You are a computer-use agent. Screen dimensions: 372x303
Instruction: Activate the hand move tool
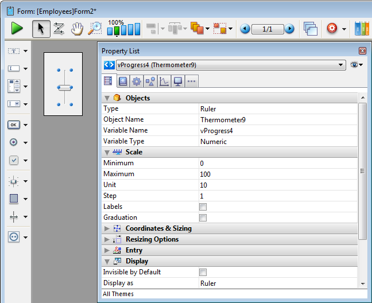[x=76, y=29]
